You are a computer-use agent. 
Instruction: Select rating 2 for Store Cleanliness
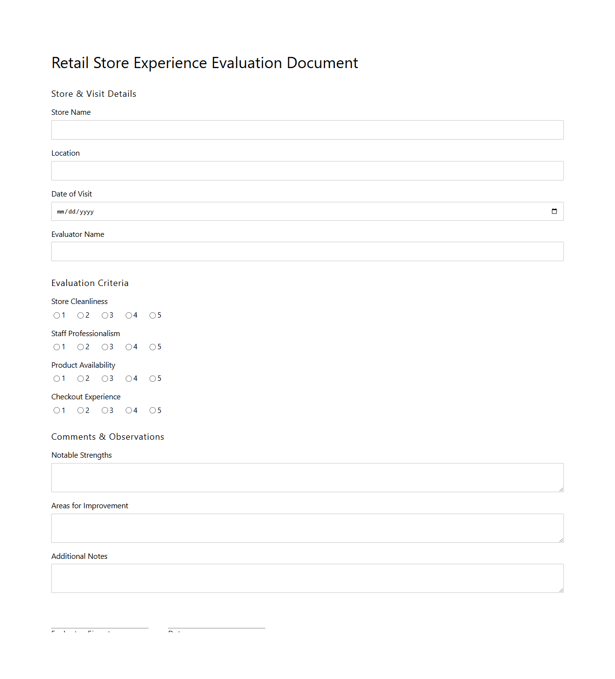click(81, 315)
